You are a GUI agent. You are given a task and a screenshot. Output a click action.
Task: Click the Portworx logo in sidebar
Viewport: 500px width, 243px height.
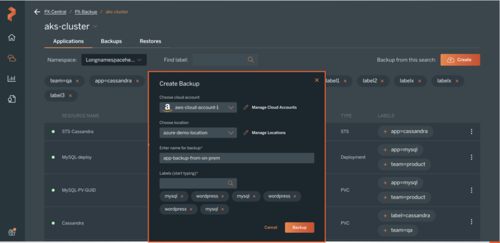12,14
